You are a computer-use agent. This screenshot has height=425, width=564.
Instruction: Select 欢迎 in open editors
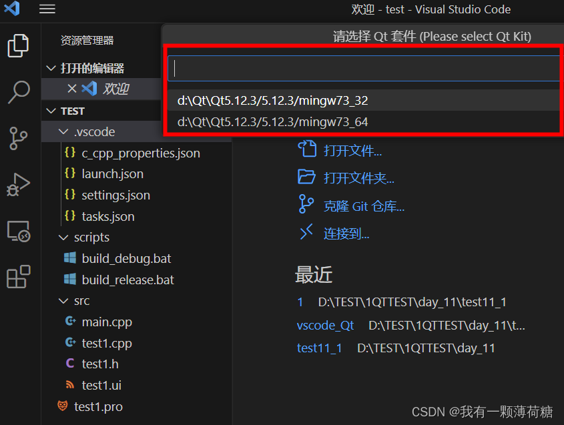tap(116, 89)
